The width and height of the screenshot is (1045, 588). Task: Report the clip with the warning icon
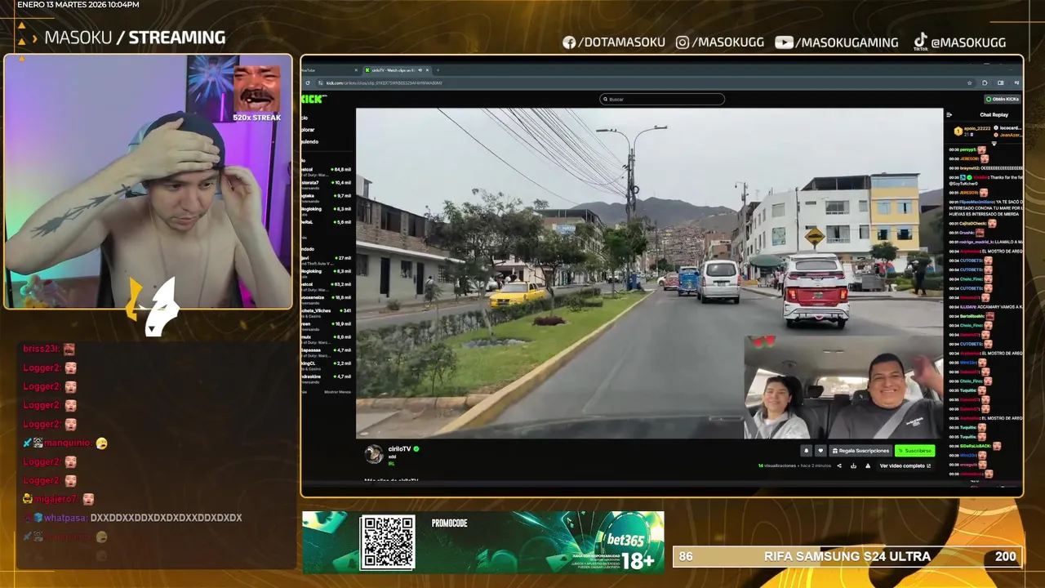coord(868,465)
